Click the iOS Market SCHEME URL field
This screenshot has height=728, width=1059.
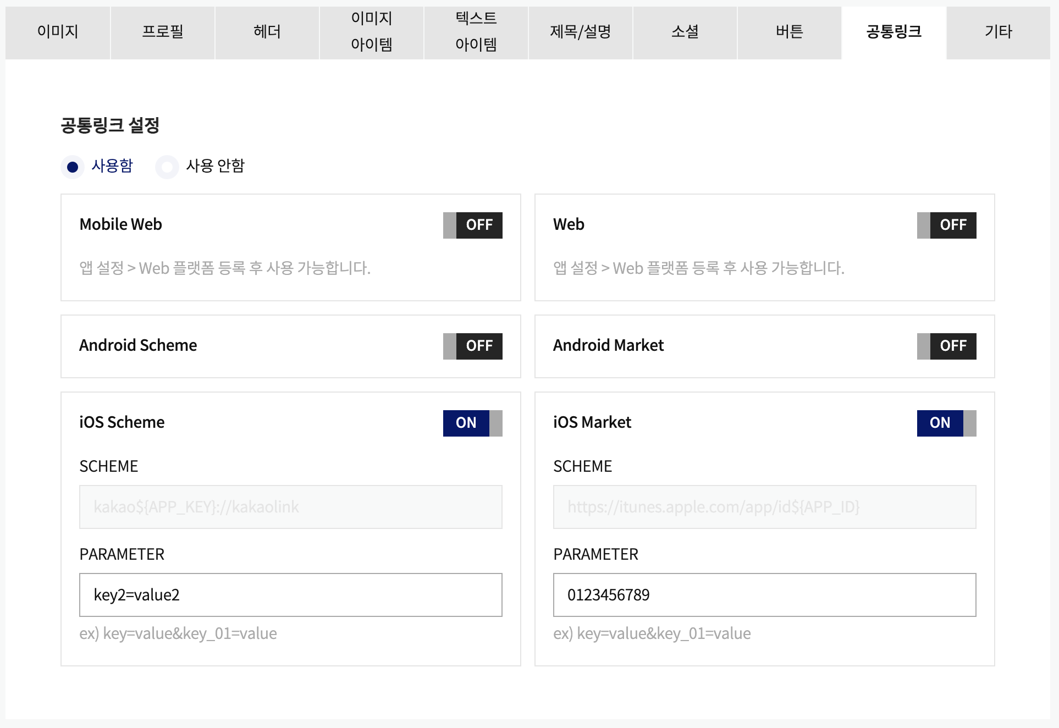pyautogui.click(x=764, y=507)
